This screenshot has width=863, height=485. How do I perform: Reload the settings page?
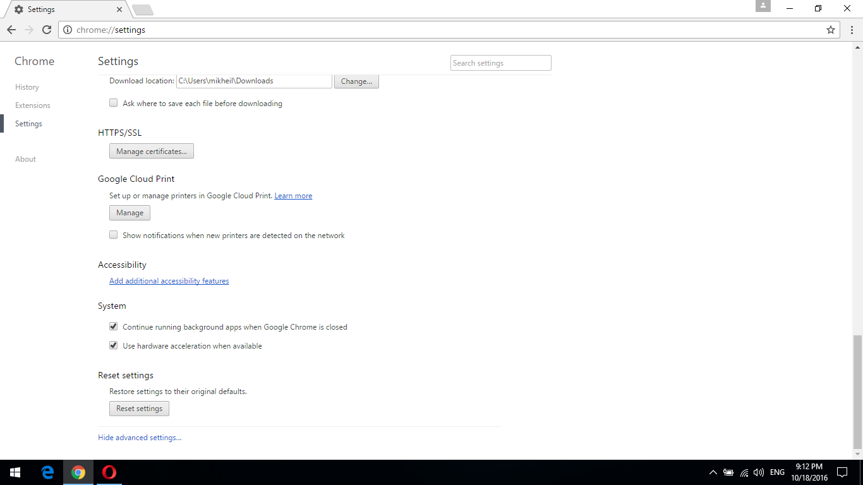point(47,30)
